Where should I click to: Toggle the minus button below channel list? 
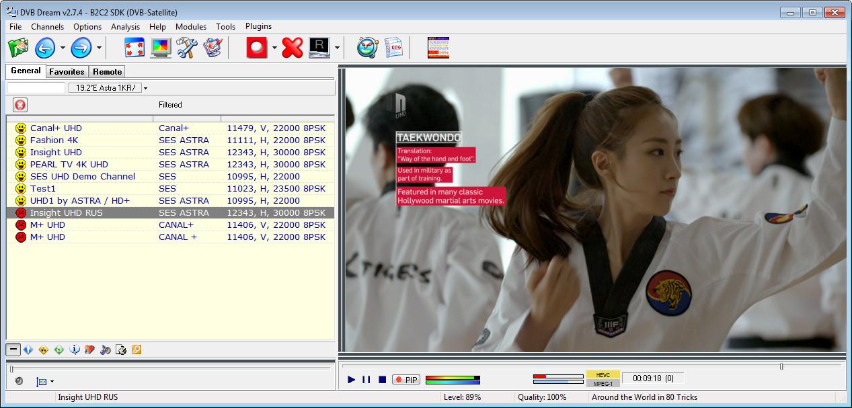pos(13,350)
